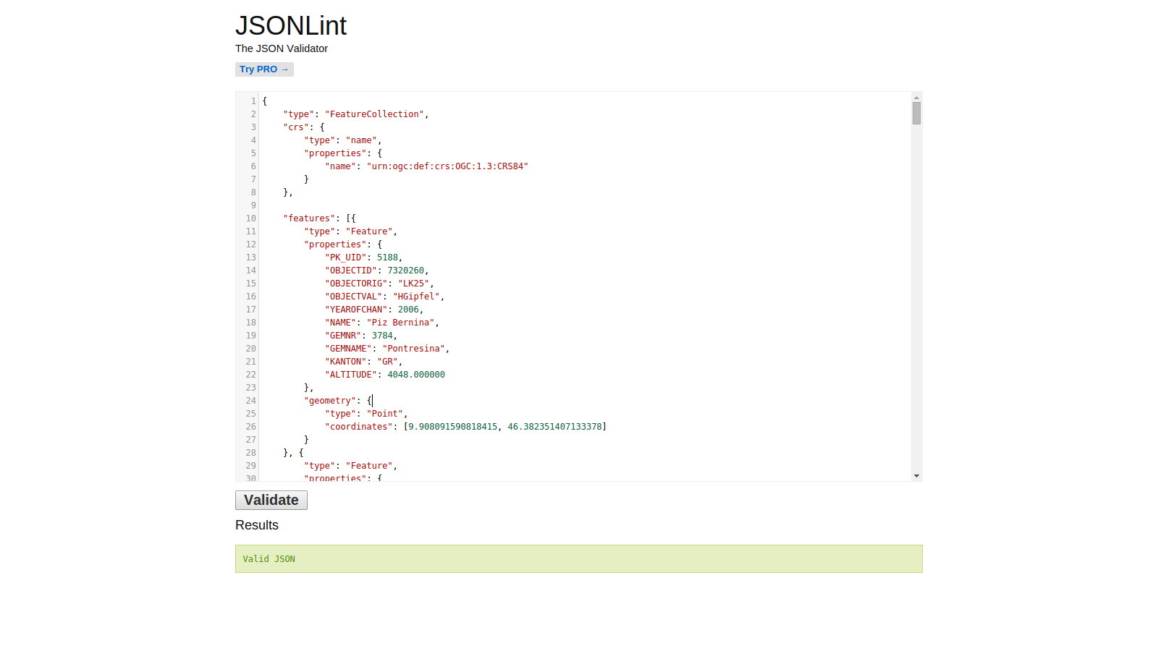Click the "Point" type value
The width and height of the screenshot is (1158, 651).
(384, 414)
